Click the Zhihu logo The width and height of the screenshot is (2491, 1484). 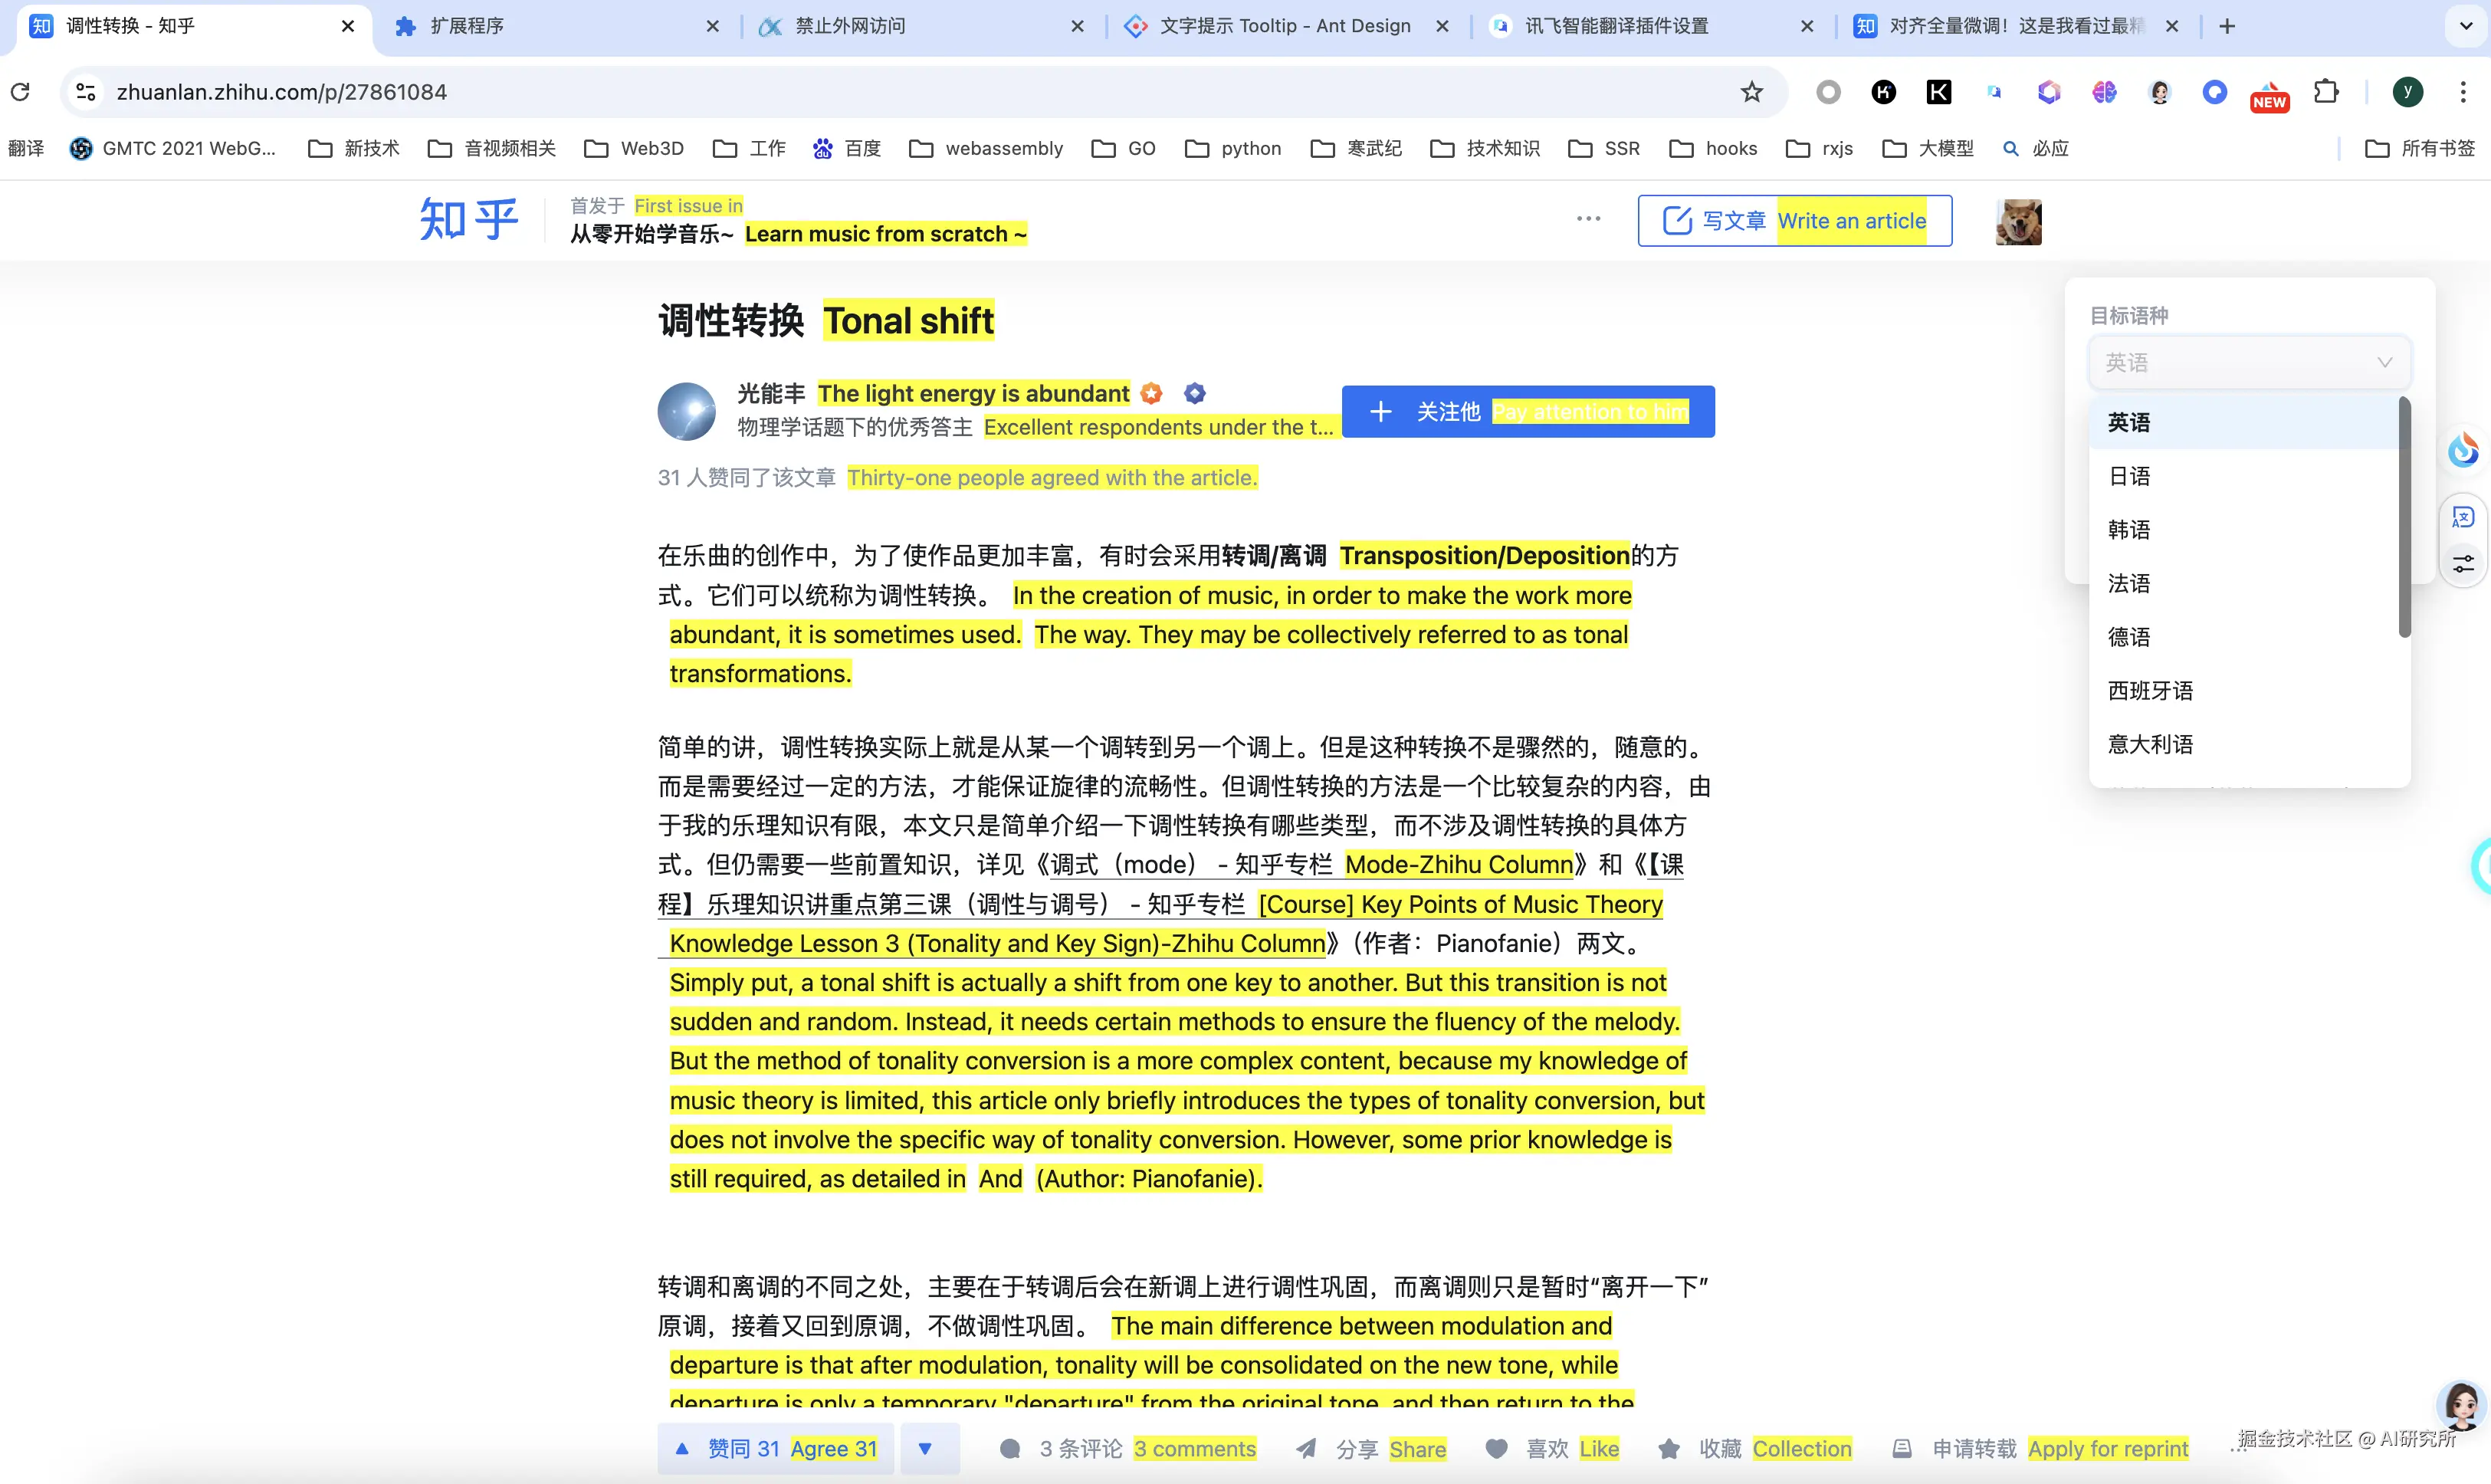pyautogui.click(x=468, y=219)
